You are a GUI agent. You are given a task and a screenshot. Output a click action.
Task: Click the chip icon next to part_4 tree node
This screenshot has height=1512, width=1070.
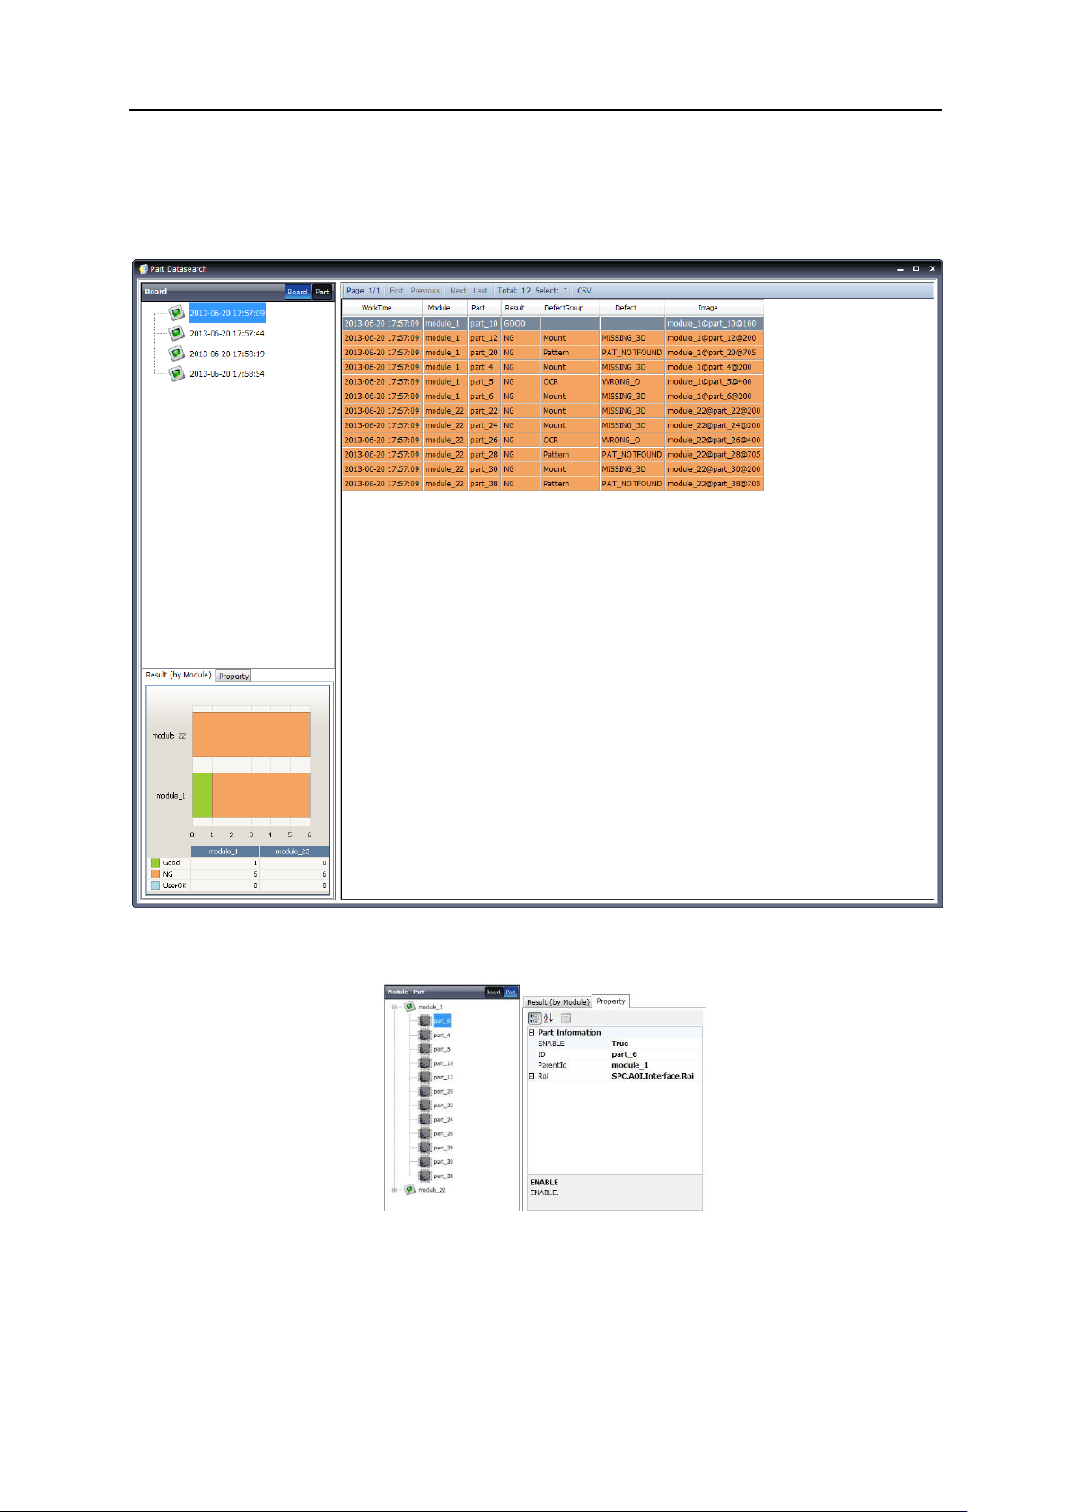point(425,1035)
